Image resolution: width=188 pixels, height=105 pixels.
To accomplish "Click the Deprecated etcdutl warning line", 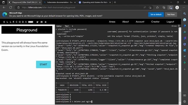I will [83, 78].
